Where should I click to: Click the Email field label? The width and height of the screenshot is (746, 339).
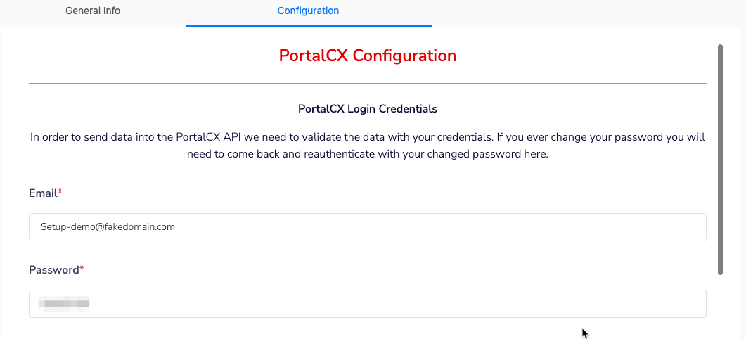43,193
